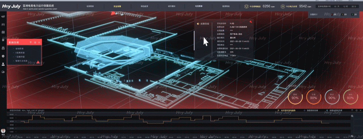
Task: Click the wrench icon in fault report
Action: pos(251,22)
